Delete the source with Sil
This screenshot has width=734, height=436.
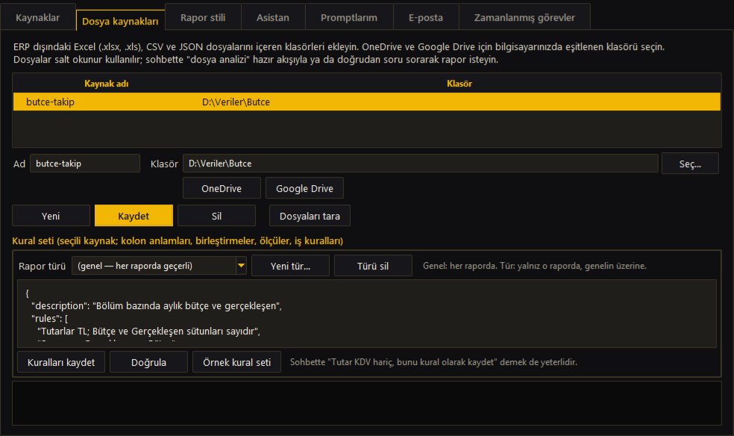tap(216, 216)
